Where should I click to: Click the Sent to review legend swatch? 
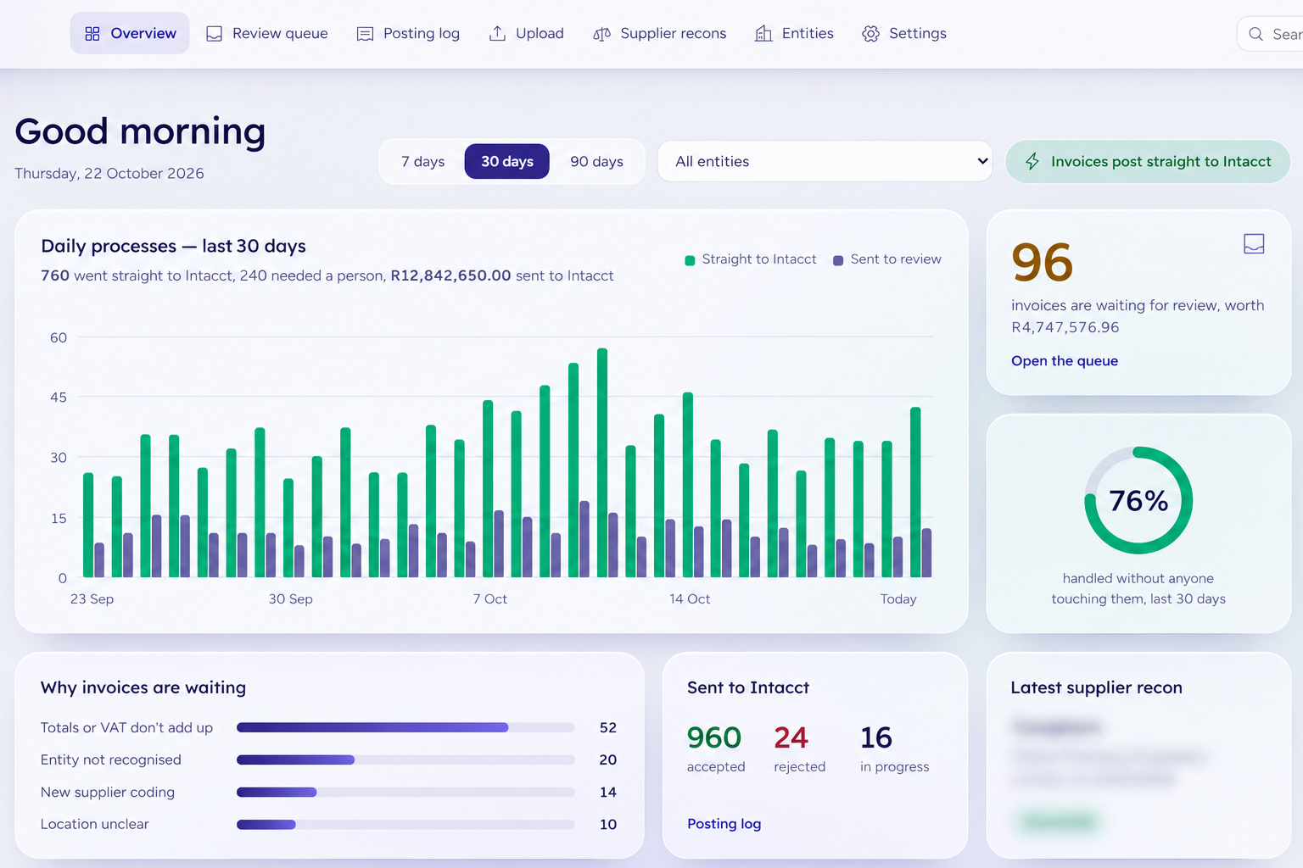[x=838, y=260]
